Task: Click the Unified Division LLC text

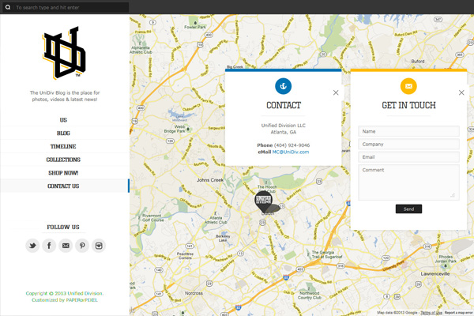Action: pyautogui.click(x=284, y=126)
